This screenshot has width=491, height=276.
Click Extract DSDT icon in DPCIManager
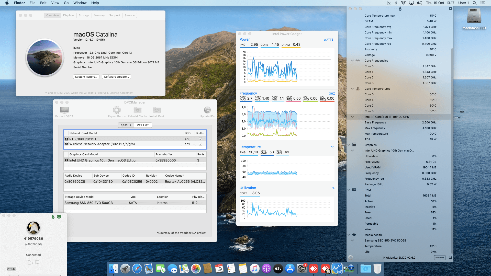(64, 110)
